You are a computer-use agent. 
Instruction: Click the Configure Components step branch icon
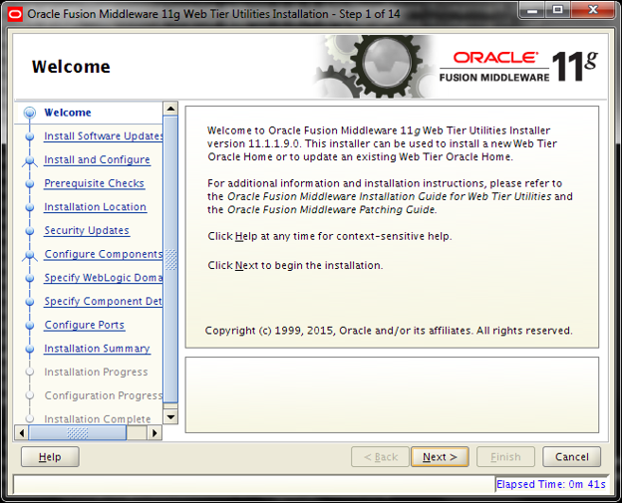[30, 255]
